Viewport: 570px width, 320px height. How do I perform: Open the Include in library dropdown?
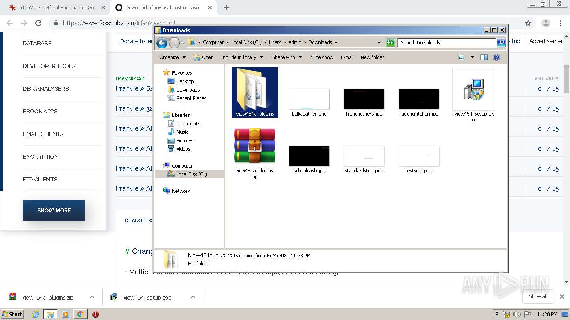click(242, 57)
